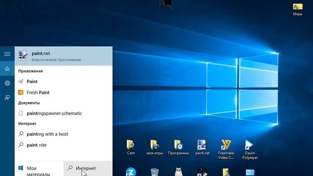Select the Cam folder on desktop

131,147
